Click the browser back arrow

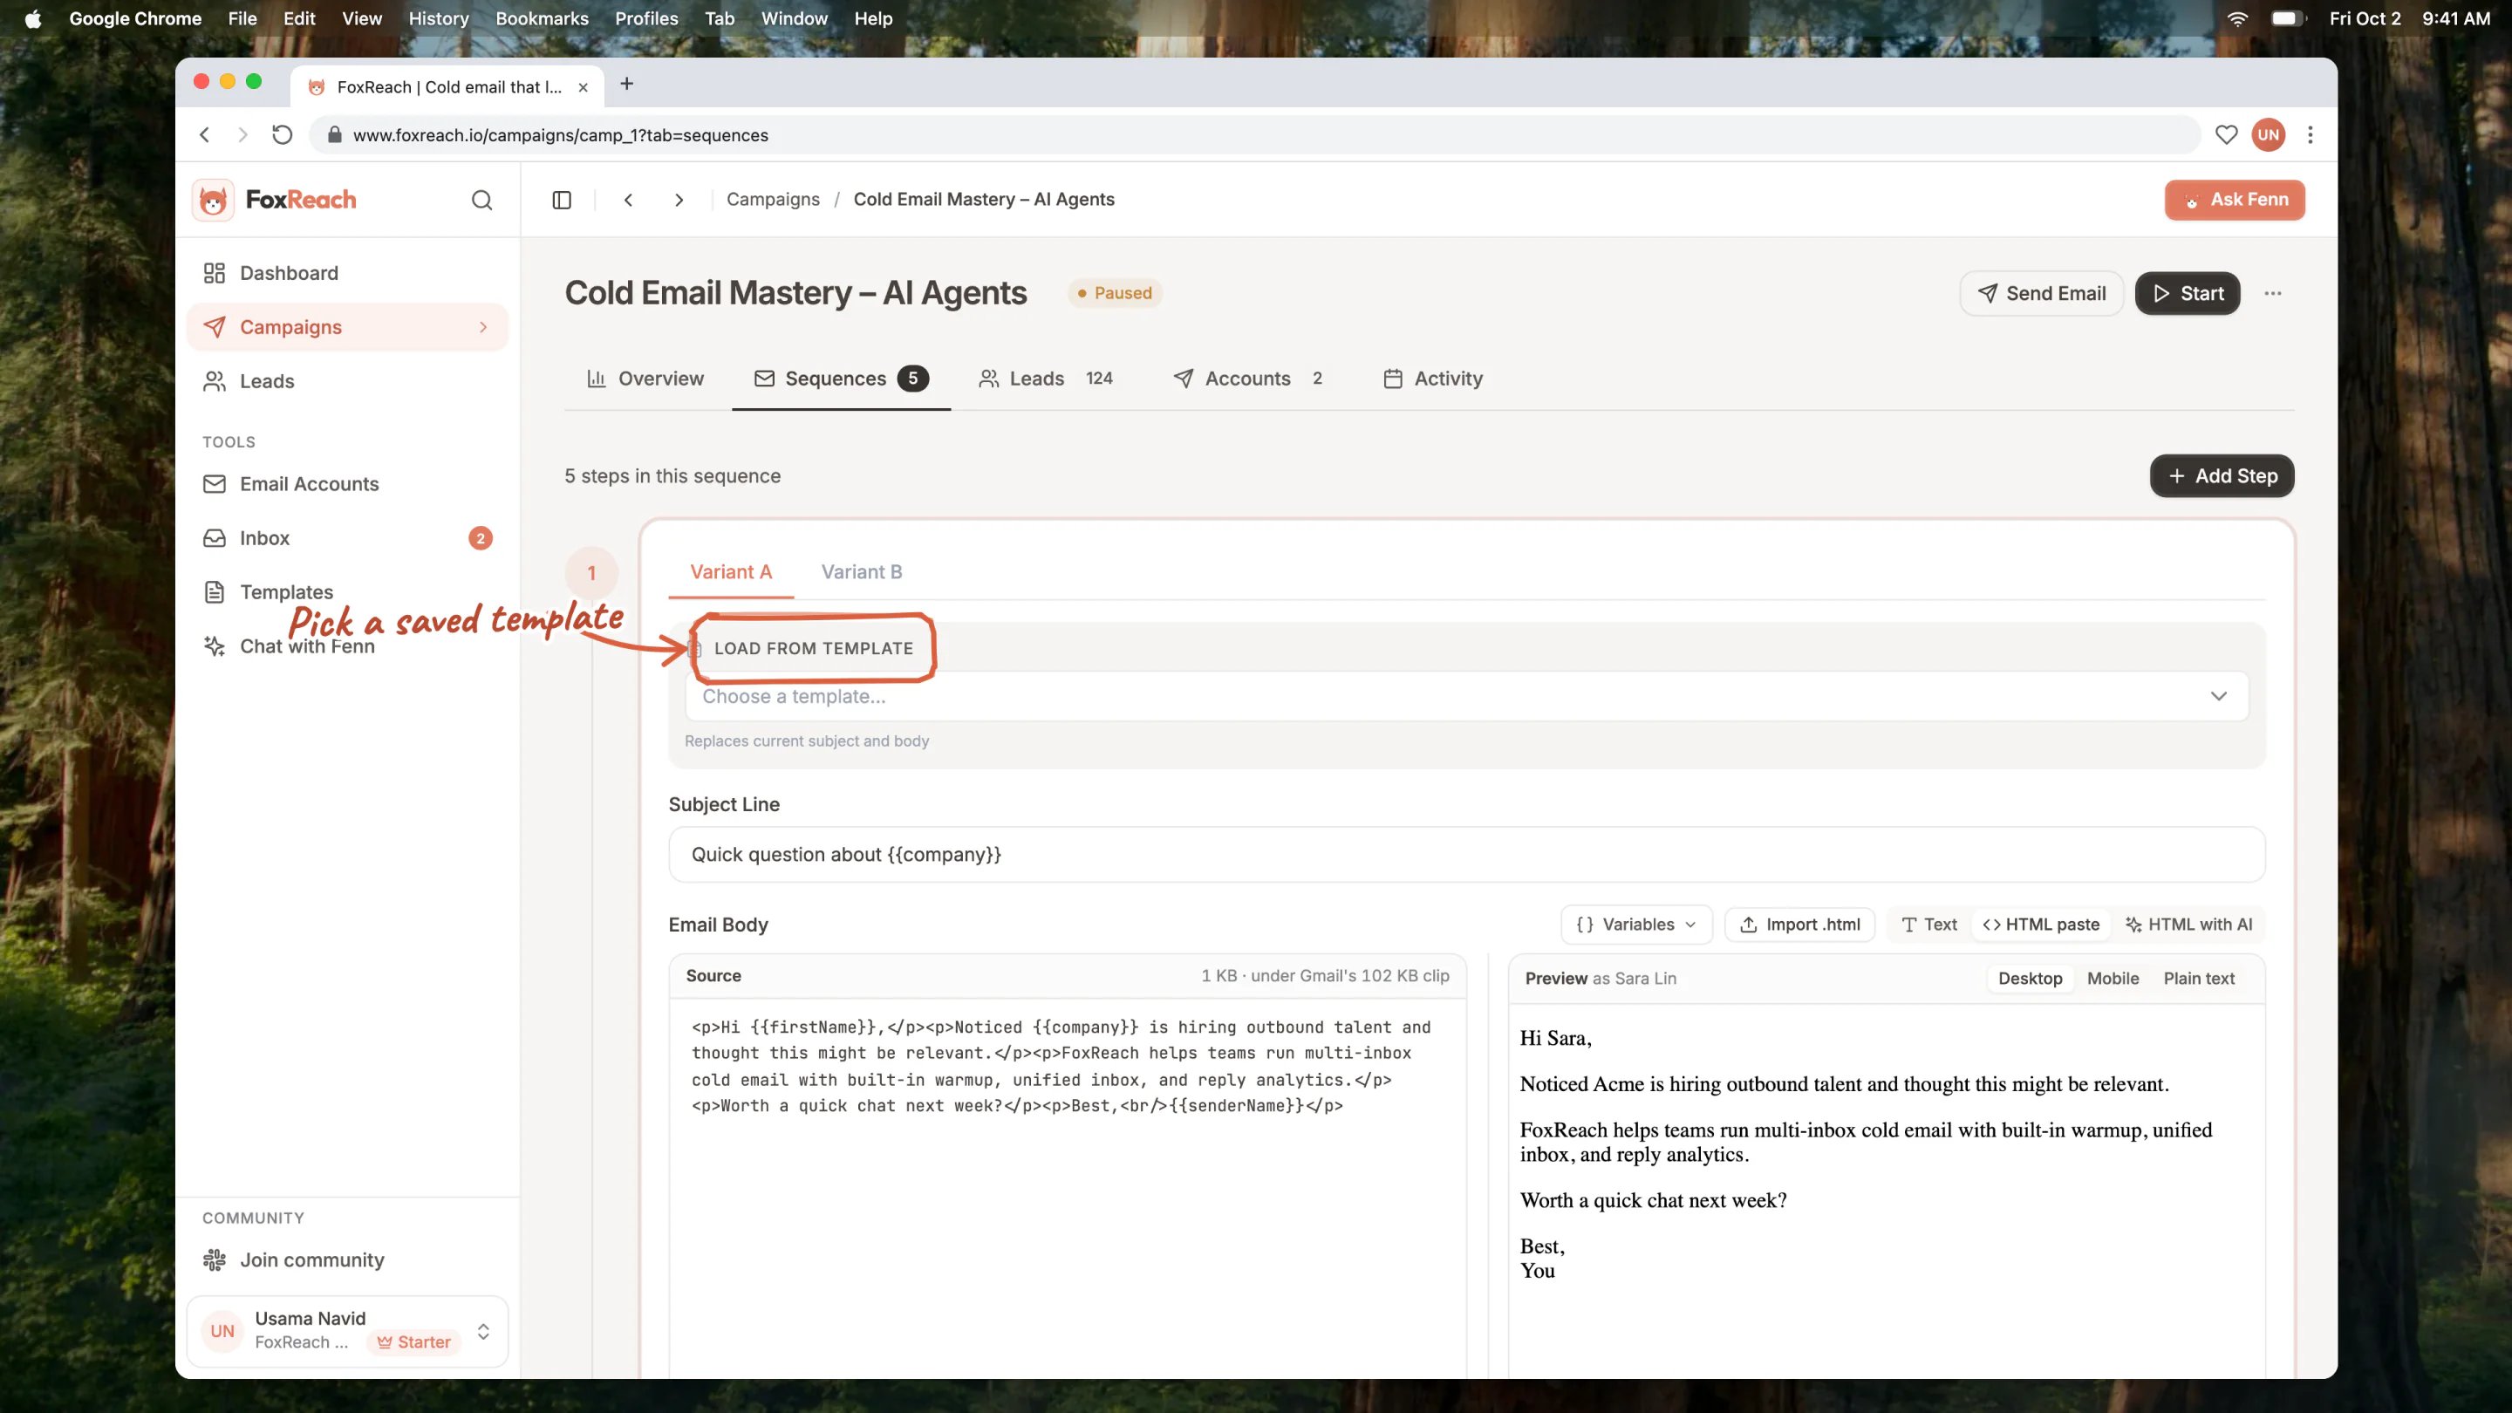(205, 135)
